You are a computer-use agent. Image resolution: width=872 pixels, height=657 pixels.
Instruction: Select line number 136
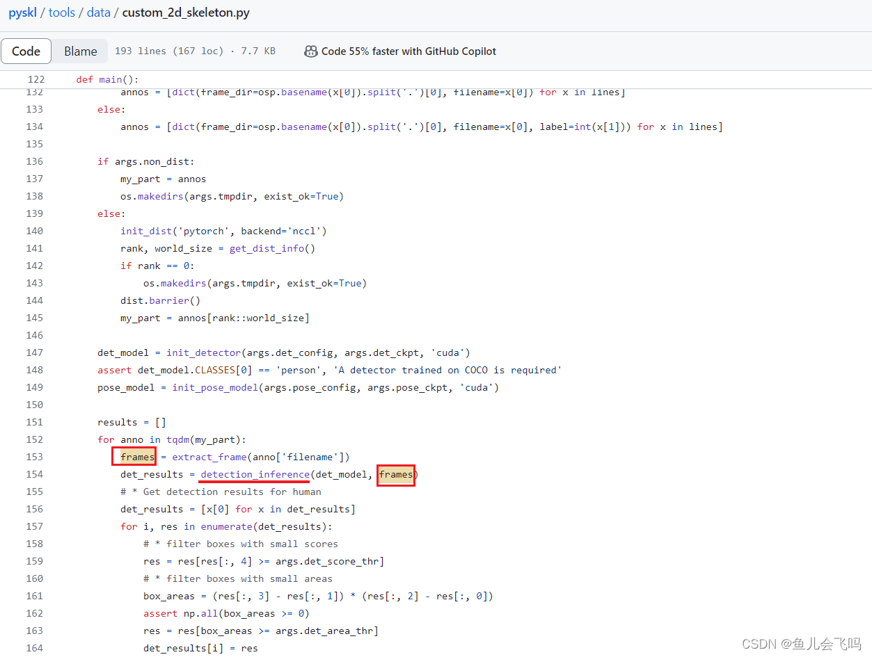coord(34,161)
